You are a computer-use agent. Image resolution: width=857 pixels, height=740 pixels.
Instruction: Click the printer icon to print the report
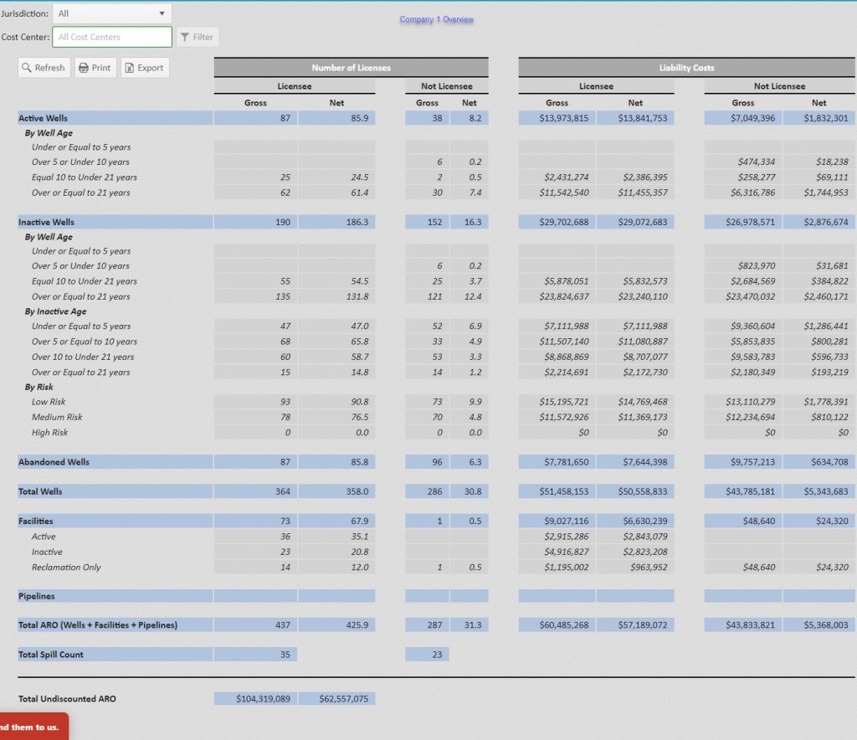[x=83, y=67]
